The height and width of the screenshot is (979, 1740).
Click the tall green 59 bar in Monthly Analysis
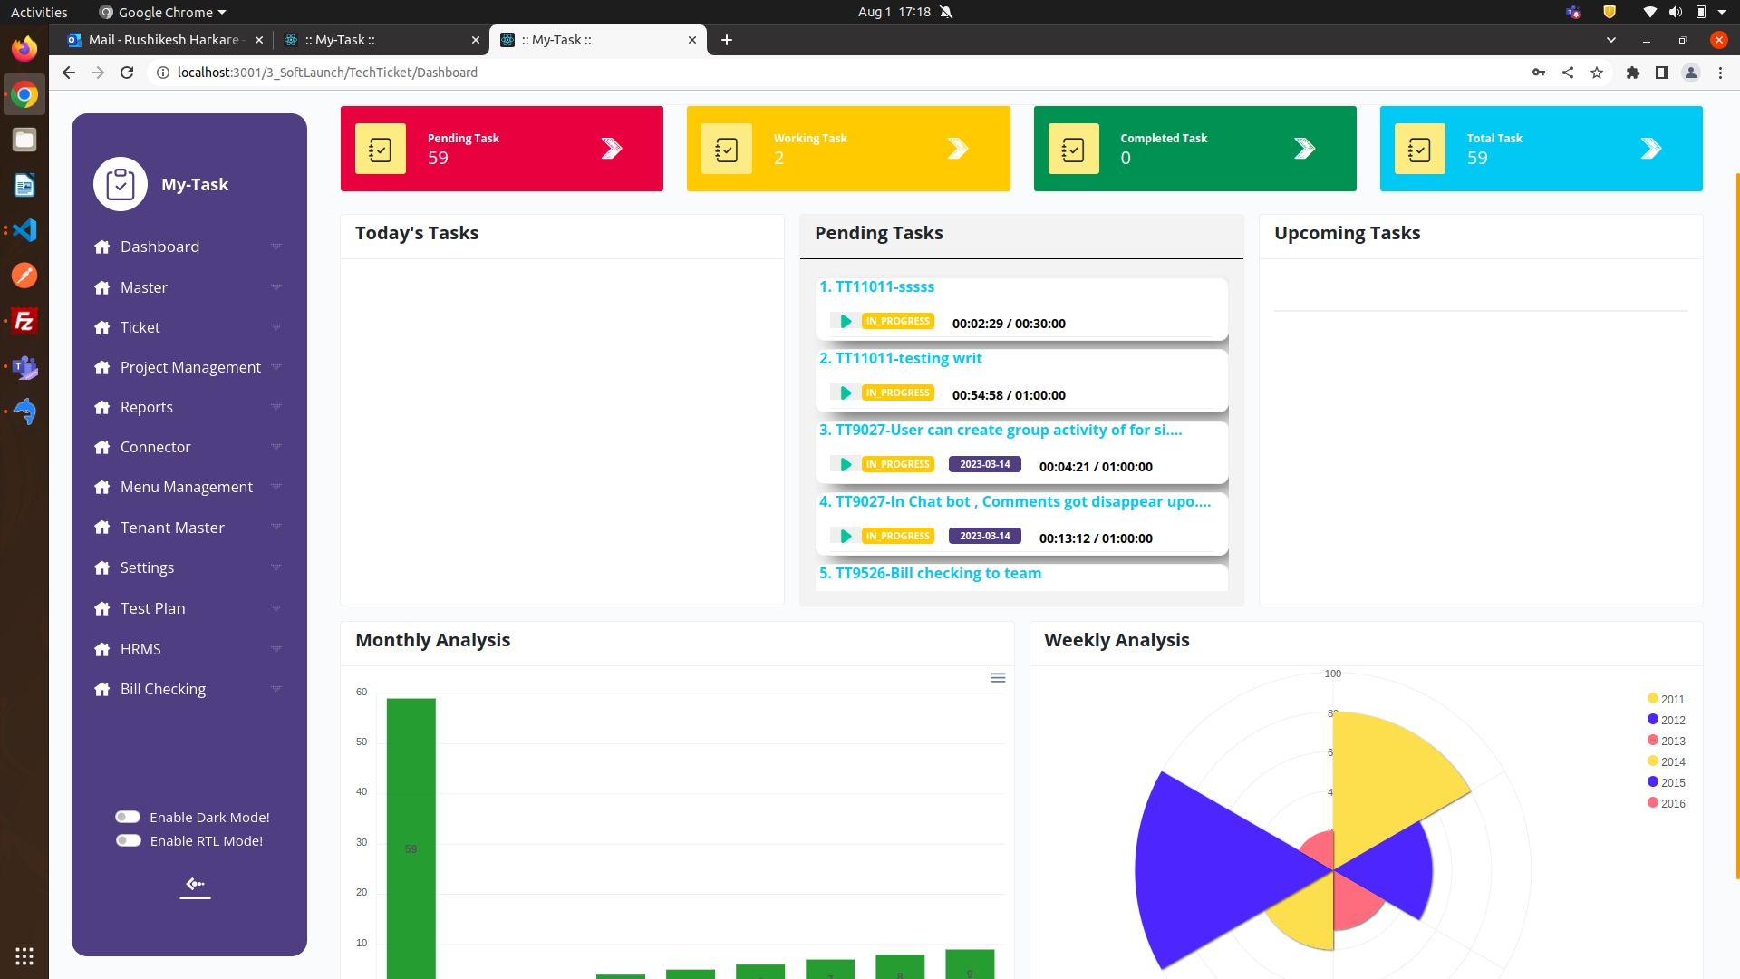411,838
